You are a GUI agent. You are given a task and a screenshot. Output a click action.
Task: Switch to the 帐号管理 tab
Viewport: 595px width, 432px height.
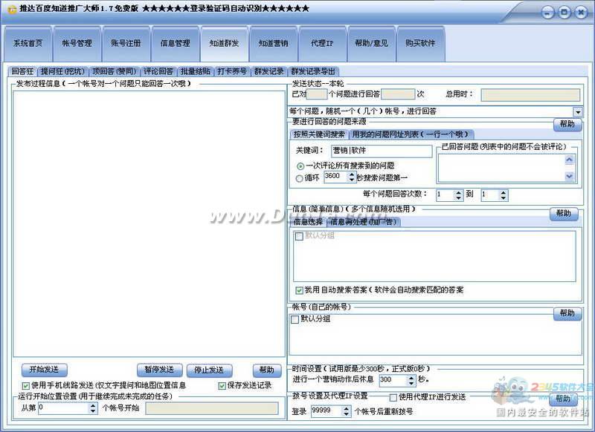77,44
